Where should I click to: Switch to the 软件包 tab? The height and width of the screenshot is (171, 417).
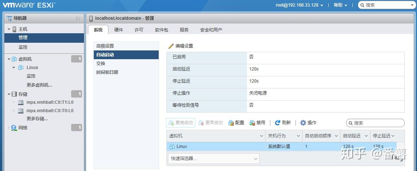162,30
